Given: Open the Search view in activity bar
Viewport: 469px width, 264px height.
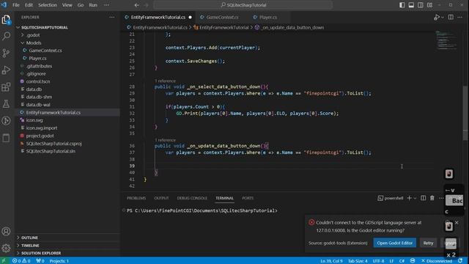Looking at the screenshot, I should coord(6,36).
